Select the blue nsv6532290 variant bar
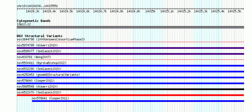252x112 pixels. click(x=131, y=72)
